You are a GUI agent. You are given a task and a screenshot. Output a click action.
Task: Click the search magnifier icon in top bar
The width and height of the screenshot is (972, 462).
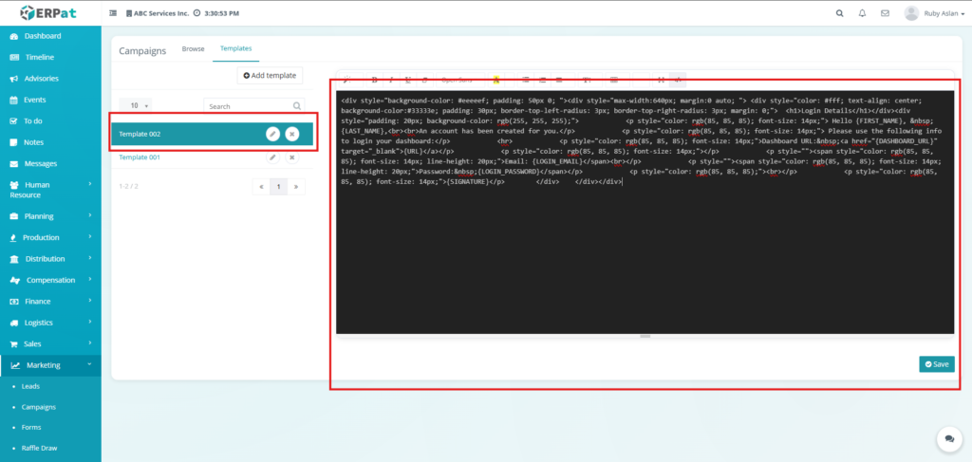tap(839, 13)
